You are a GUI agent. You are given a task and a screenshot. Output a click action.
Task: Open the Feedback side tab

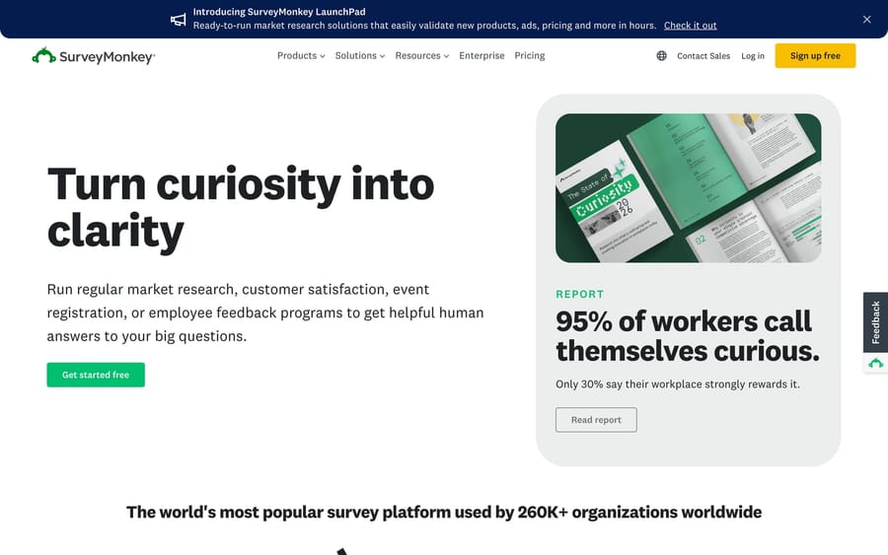click(x=875, y=322)
